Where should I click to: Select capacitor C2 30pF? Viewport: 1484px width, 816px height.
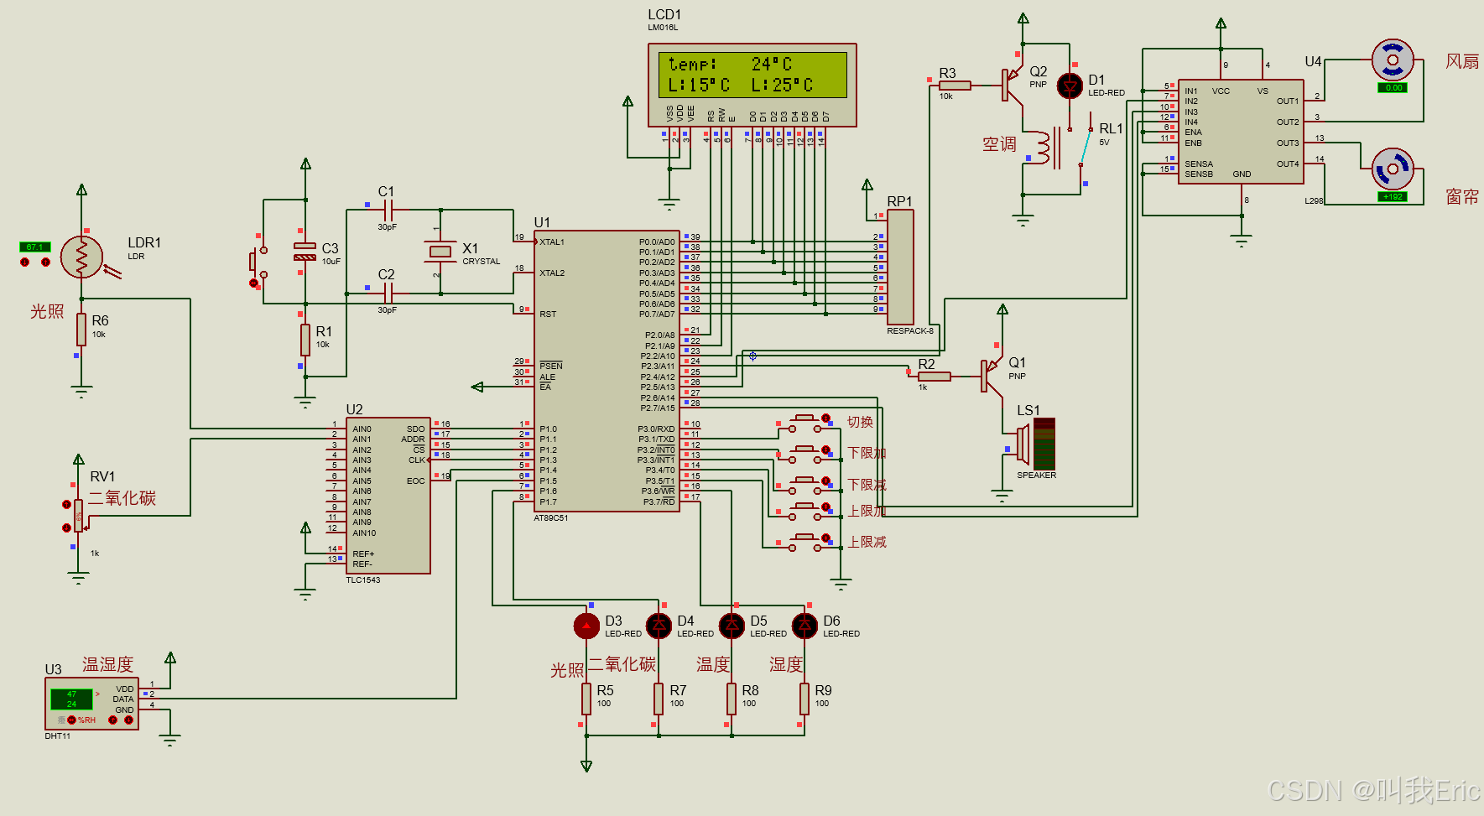[x=388, y=293]
